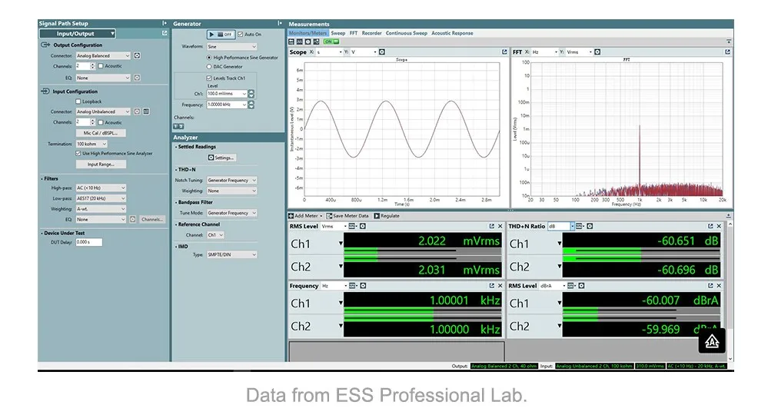This screenshot has width=768, height=415.
Task: Pop out the Signal Path Setup panel
Action: [165, 33]
